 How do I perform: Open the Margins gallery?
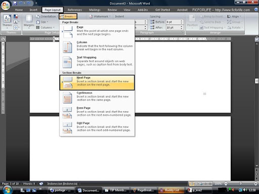[x=29, y=21]
